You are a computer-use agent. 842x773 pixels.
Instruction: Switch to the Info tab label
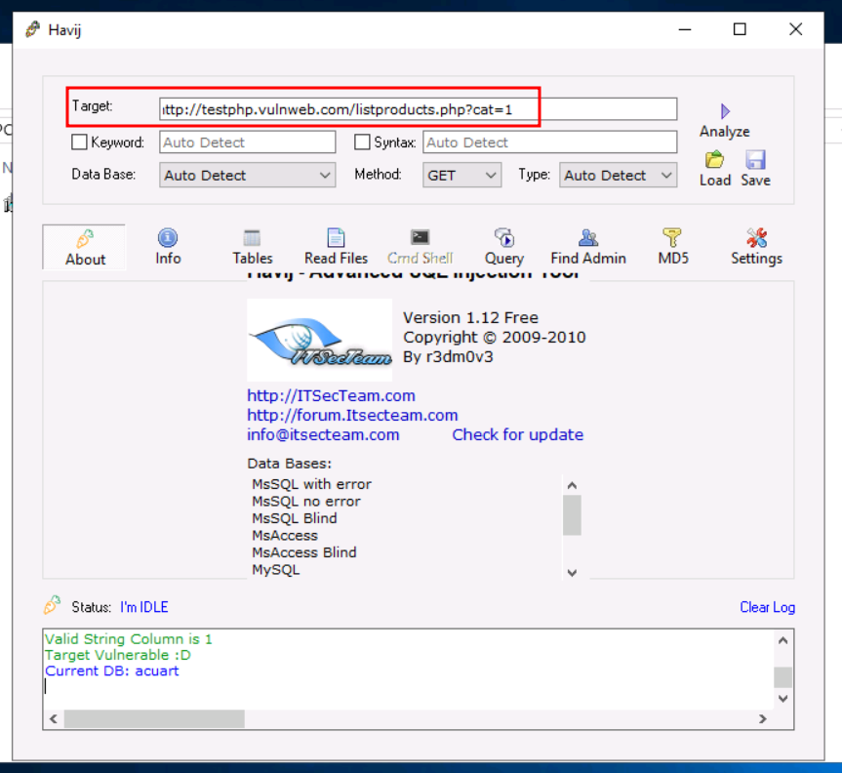[168, 259]
